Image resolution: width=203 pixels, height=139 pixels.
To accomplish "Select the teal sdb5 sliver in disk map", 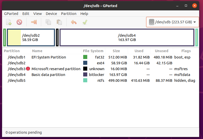I will [197, 37].
